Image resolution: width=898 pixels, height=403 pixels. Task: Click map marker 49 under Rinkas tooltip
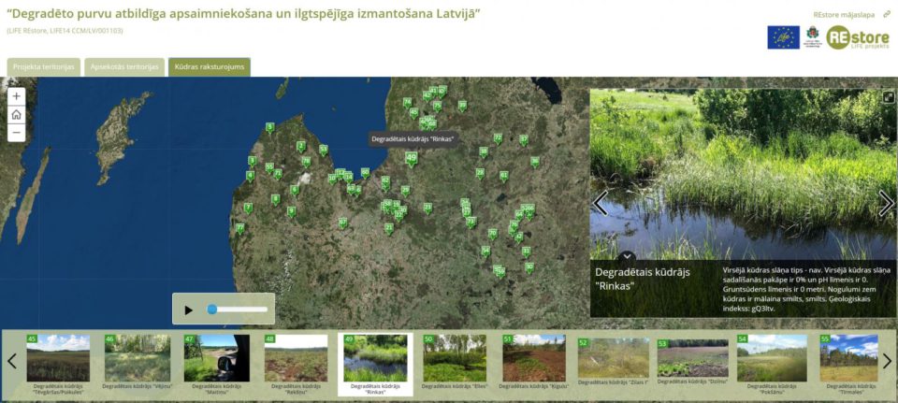(412, 158)
